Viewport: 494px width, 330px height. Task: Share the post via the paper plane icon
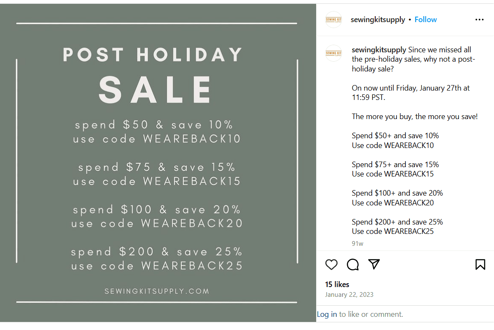click(374, 265)
